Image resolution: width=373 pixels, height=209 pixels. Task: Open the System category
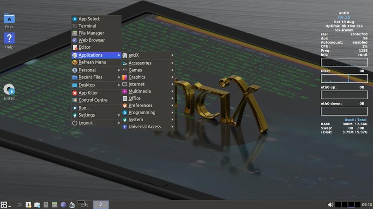[x=148, y=120]
